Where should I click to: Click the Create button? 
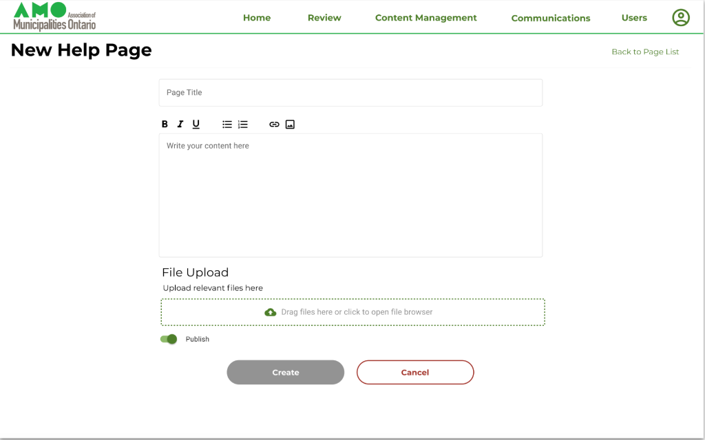pos(285,372)
